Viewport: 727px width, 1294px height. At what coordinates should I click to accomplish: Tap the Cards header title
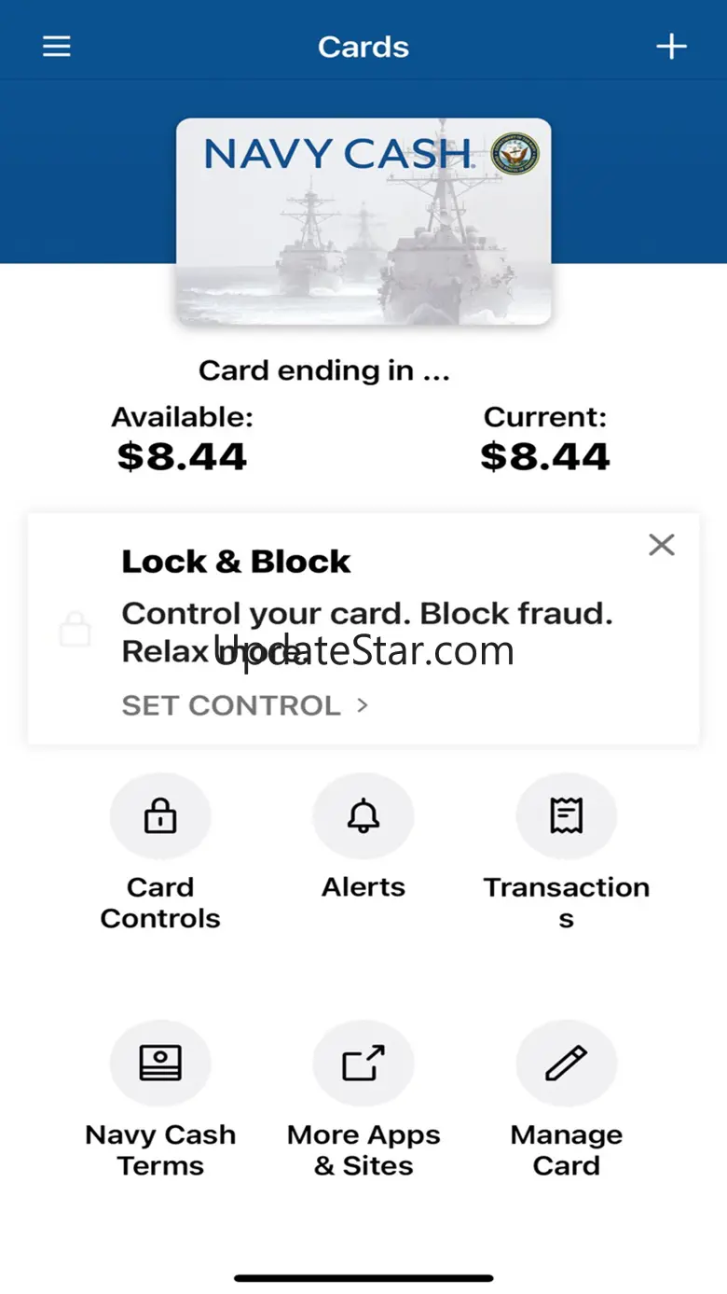tap(363, 47)
